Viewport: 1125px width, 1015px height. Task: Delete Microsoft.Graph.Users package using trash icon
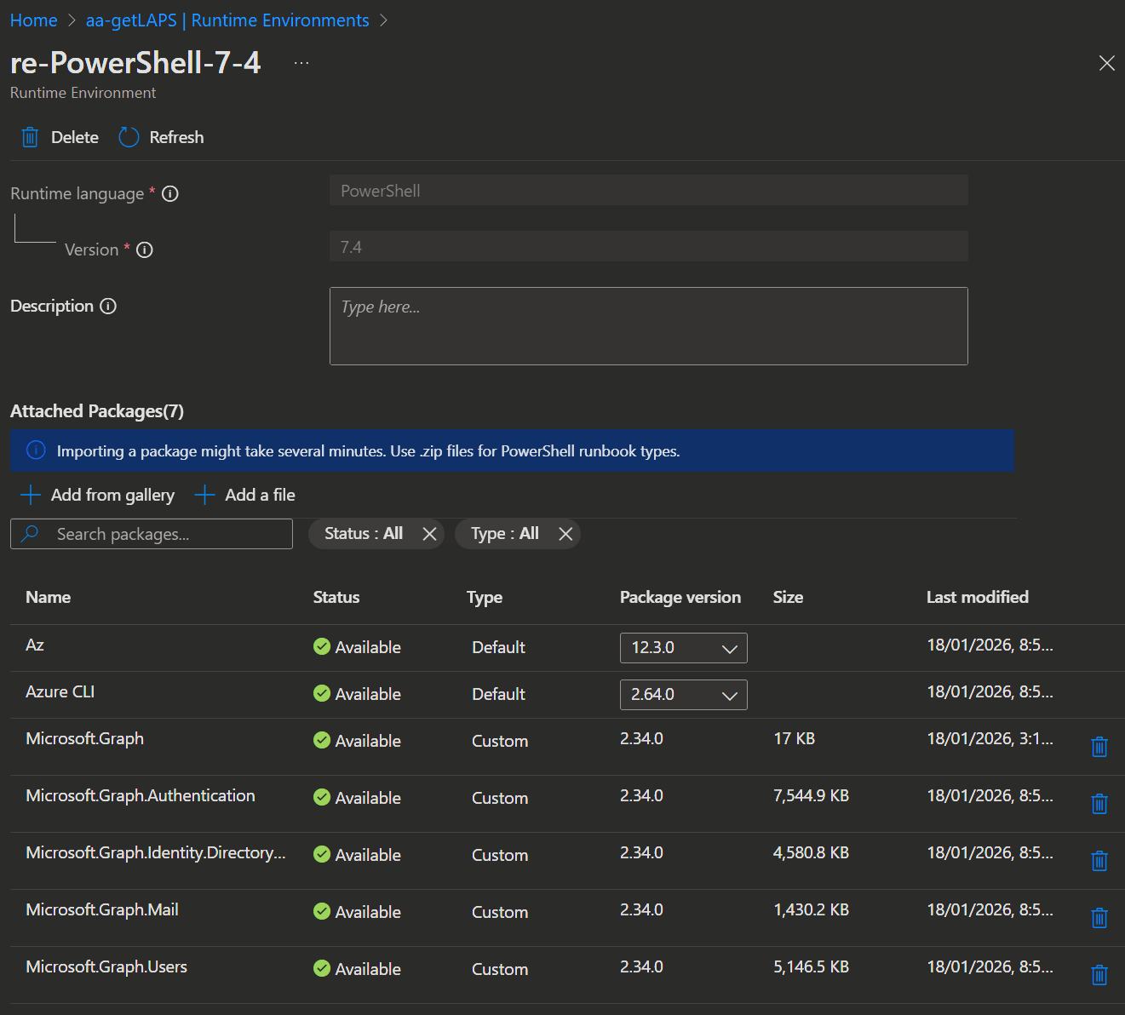[x=1099, y=975]
